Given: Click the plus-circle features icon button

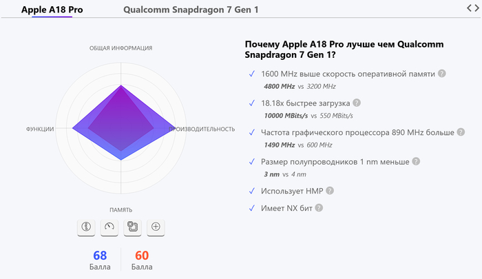Looking at the screenshot, I should pos(156,226).
